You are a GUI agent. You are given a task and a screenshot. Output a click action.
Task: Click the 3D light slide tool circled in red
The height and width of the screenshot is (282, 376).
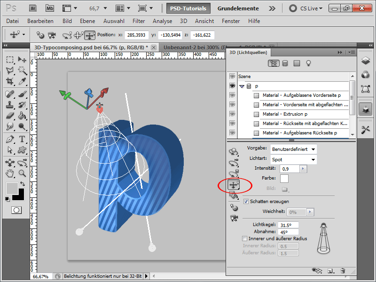tap(234, 185)
